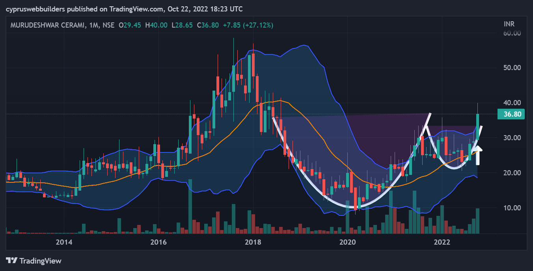Click the +7.85 (+27.12%) change value
This screenshot has width=533, height=271.
(248, 25)
